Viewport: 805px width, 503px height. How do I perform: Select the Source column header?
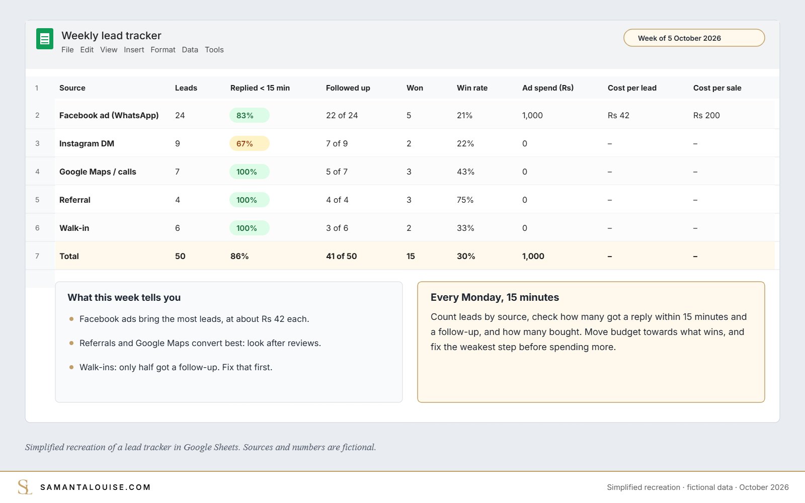click(72, 88)
